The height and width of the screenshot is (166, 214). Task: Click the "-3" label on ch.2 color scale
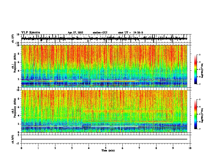[199, 100]
